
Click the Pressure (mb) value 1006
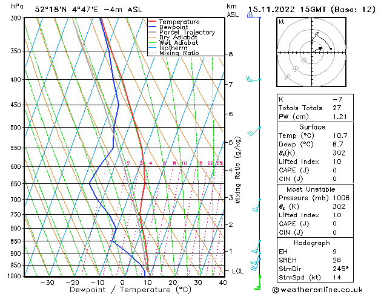click(341, 198)
